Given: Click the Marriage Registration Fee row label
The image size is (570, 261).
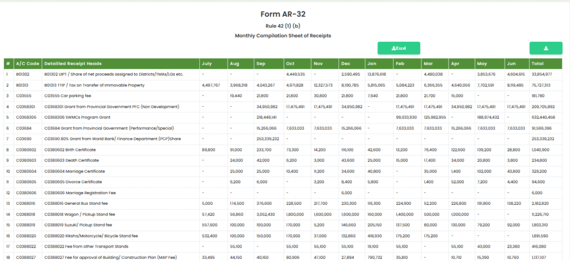Looking at the screenshot, I should point(78,193).
